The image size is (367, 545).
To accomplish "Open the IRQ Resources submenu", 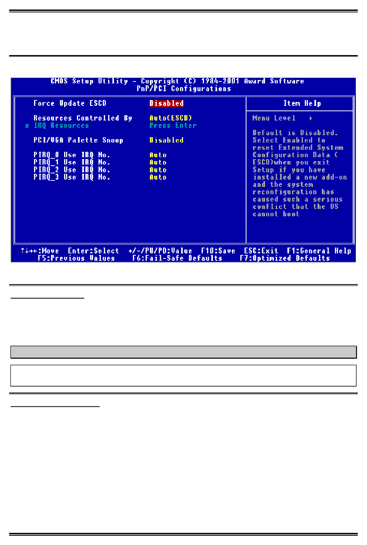I will [61, 126].
